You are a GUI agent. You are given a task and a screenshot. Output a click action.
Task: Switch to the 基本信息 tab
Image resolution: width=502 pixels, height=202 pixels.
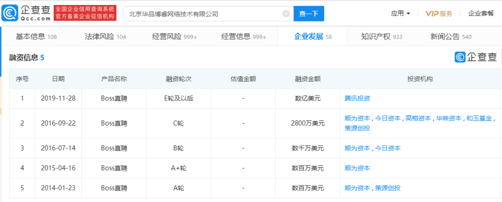(x=36, y=36)
